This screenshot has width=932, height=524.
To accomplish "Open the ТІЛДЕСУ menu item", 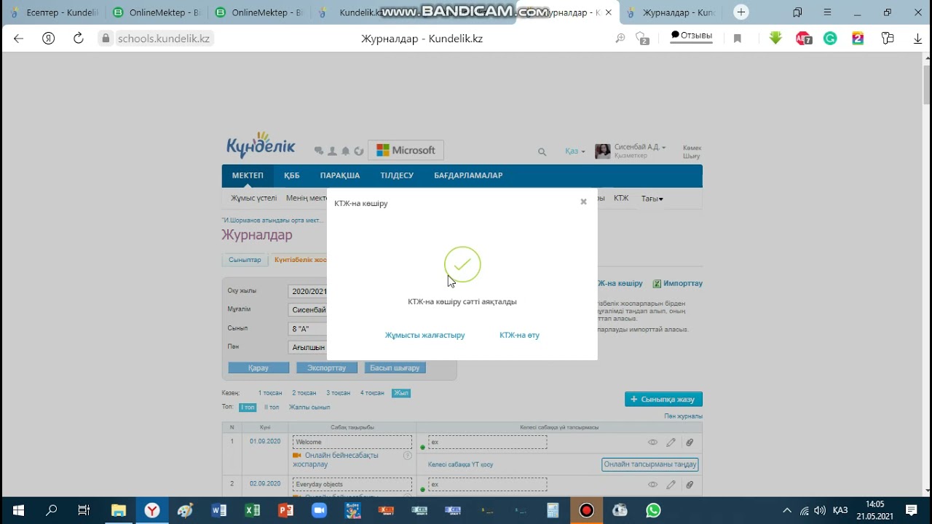I will [x=397, y=175].
